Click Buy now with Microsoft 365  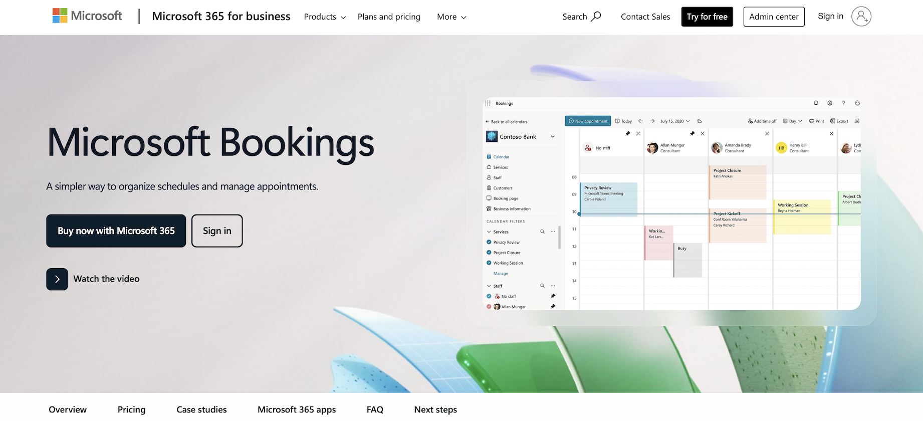coord(116,231)
